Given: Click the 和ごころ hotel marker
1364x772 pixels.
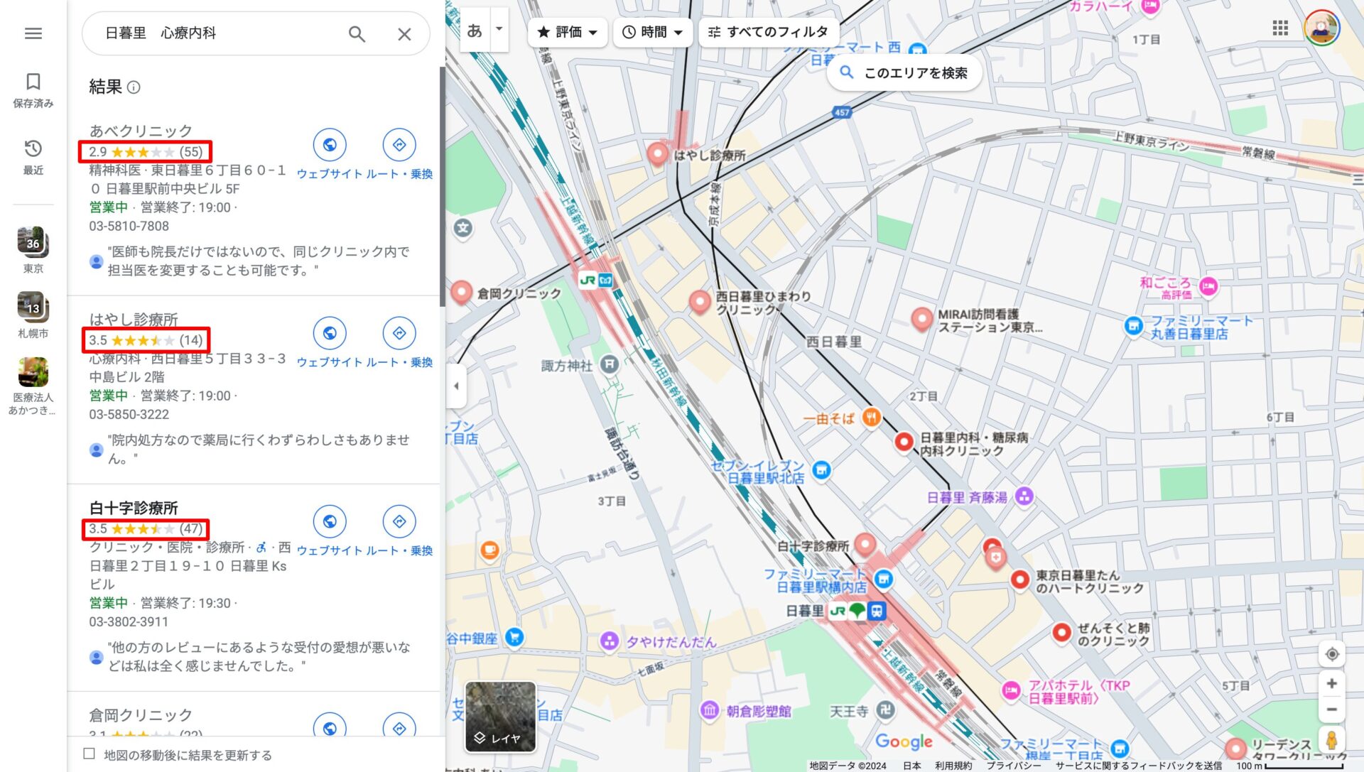Looking at the screenshot, I should [x=1208, y=286].
